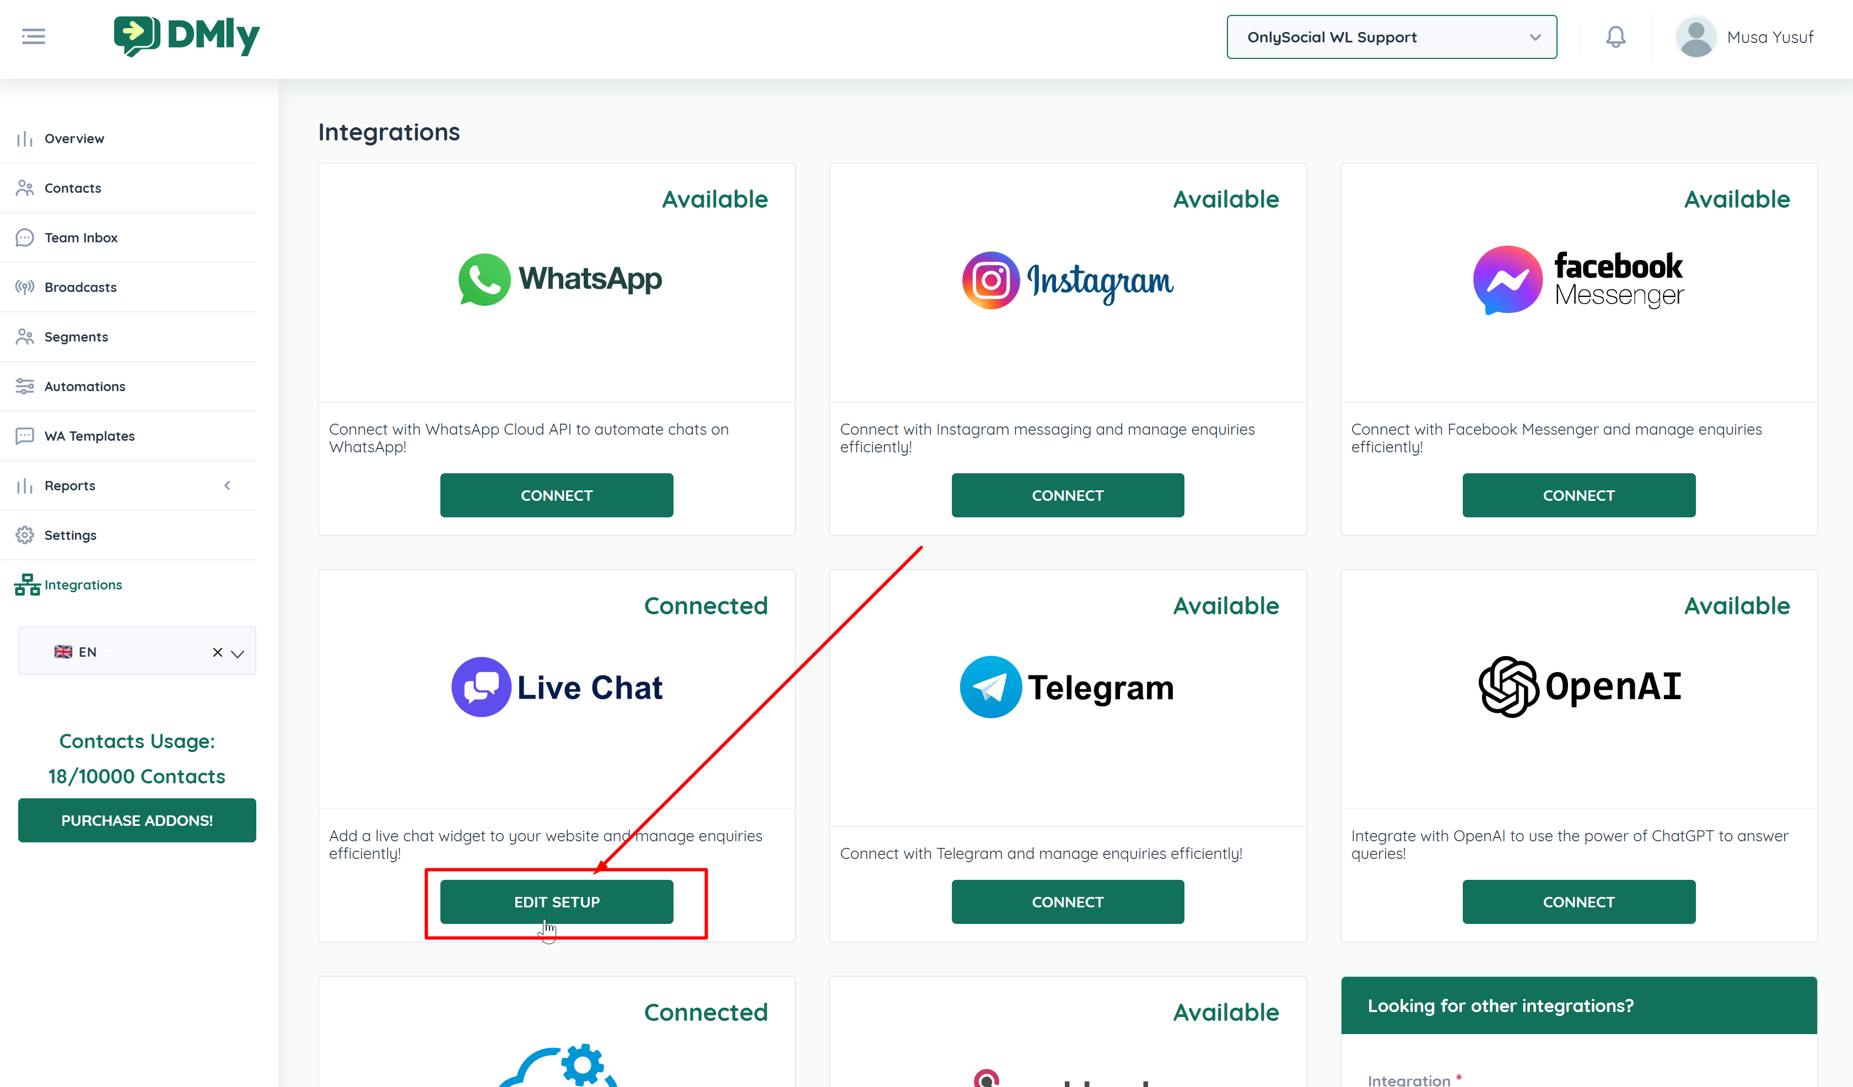Click the DMly logo
Screen dimensions: 1853x1087
pos(187,36)
